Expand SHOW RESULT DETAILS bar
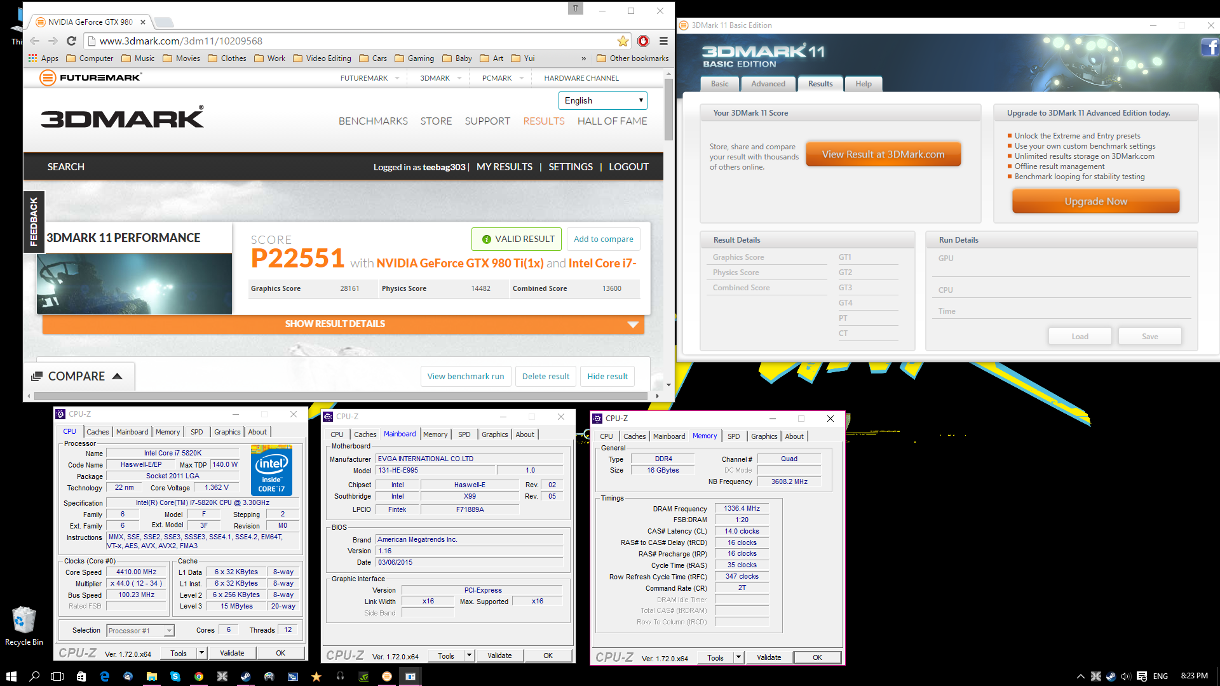Screen dimensions: 1220x686 click(x=343, y=324)
